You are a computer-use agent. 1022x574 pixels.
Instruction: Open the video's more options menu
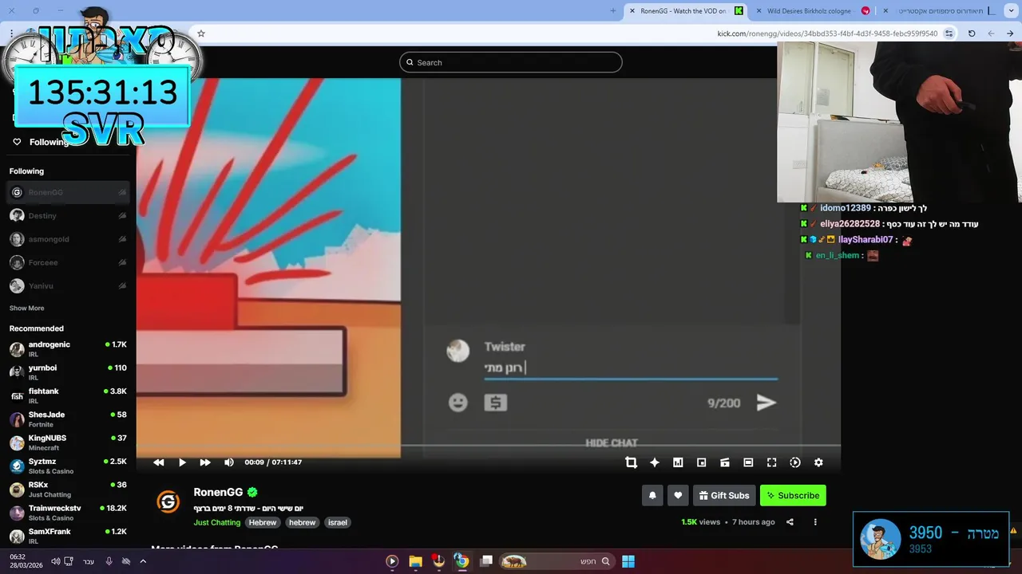(x=815, y=522)
